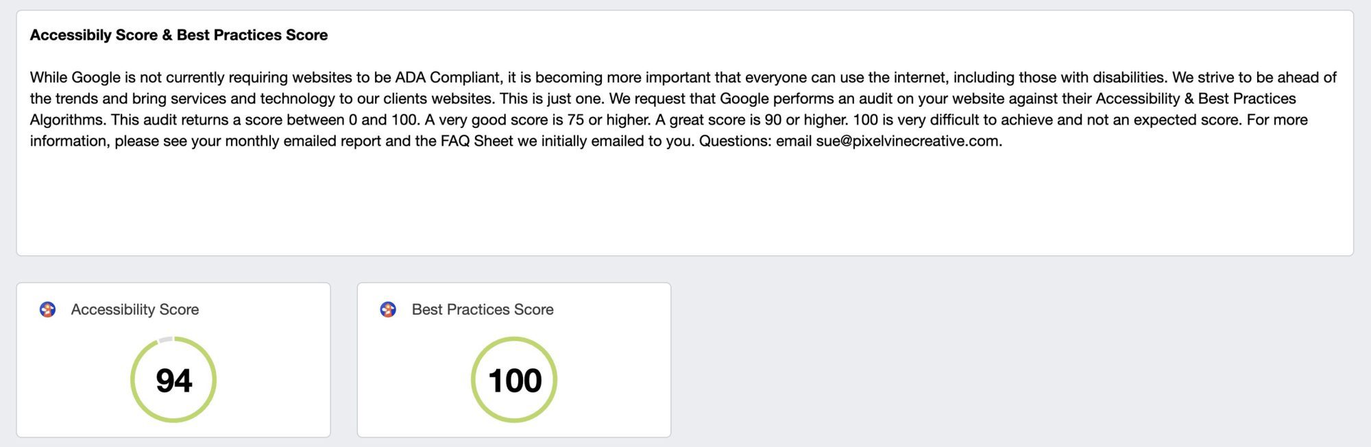Click the FAQ Sheet mention in the text
The image size is (1371, 447).
click(476, 141)
